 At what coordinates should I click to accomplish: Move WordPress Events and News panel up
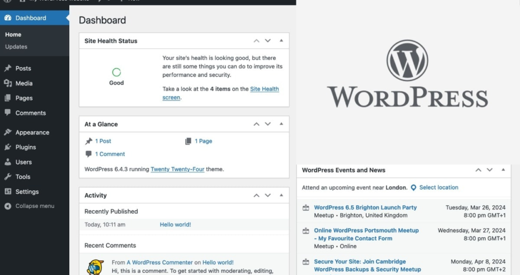click(x=478, y=170)
